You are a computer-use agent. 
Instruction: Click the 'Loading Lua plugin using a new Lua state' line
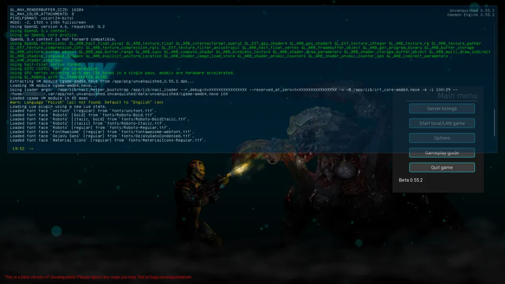point(58,106)
